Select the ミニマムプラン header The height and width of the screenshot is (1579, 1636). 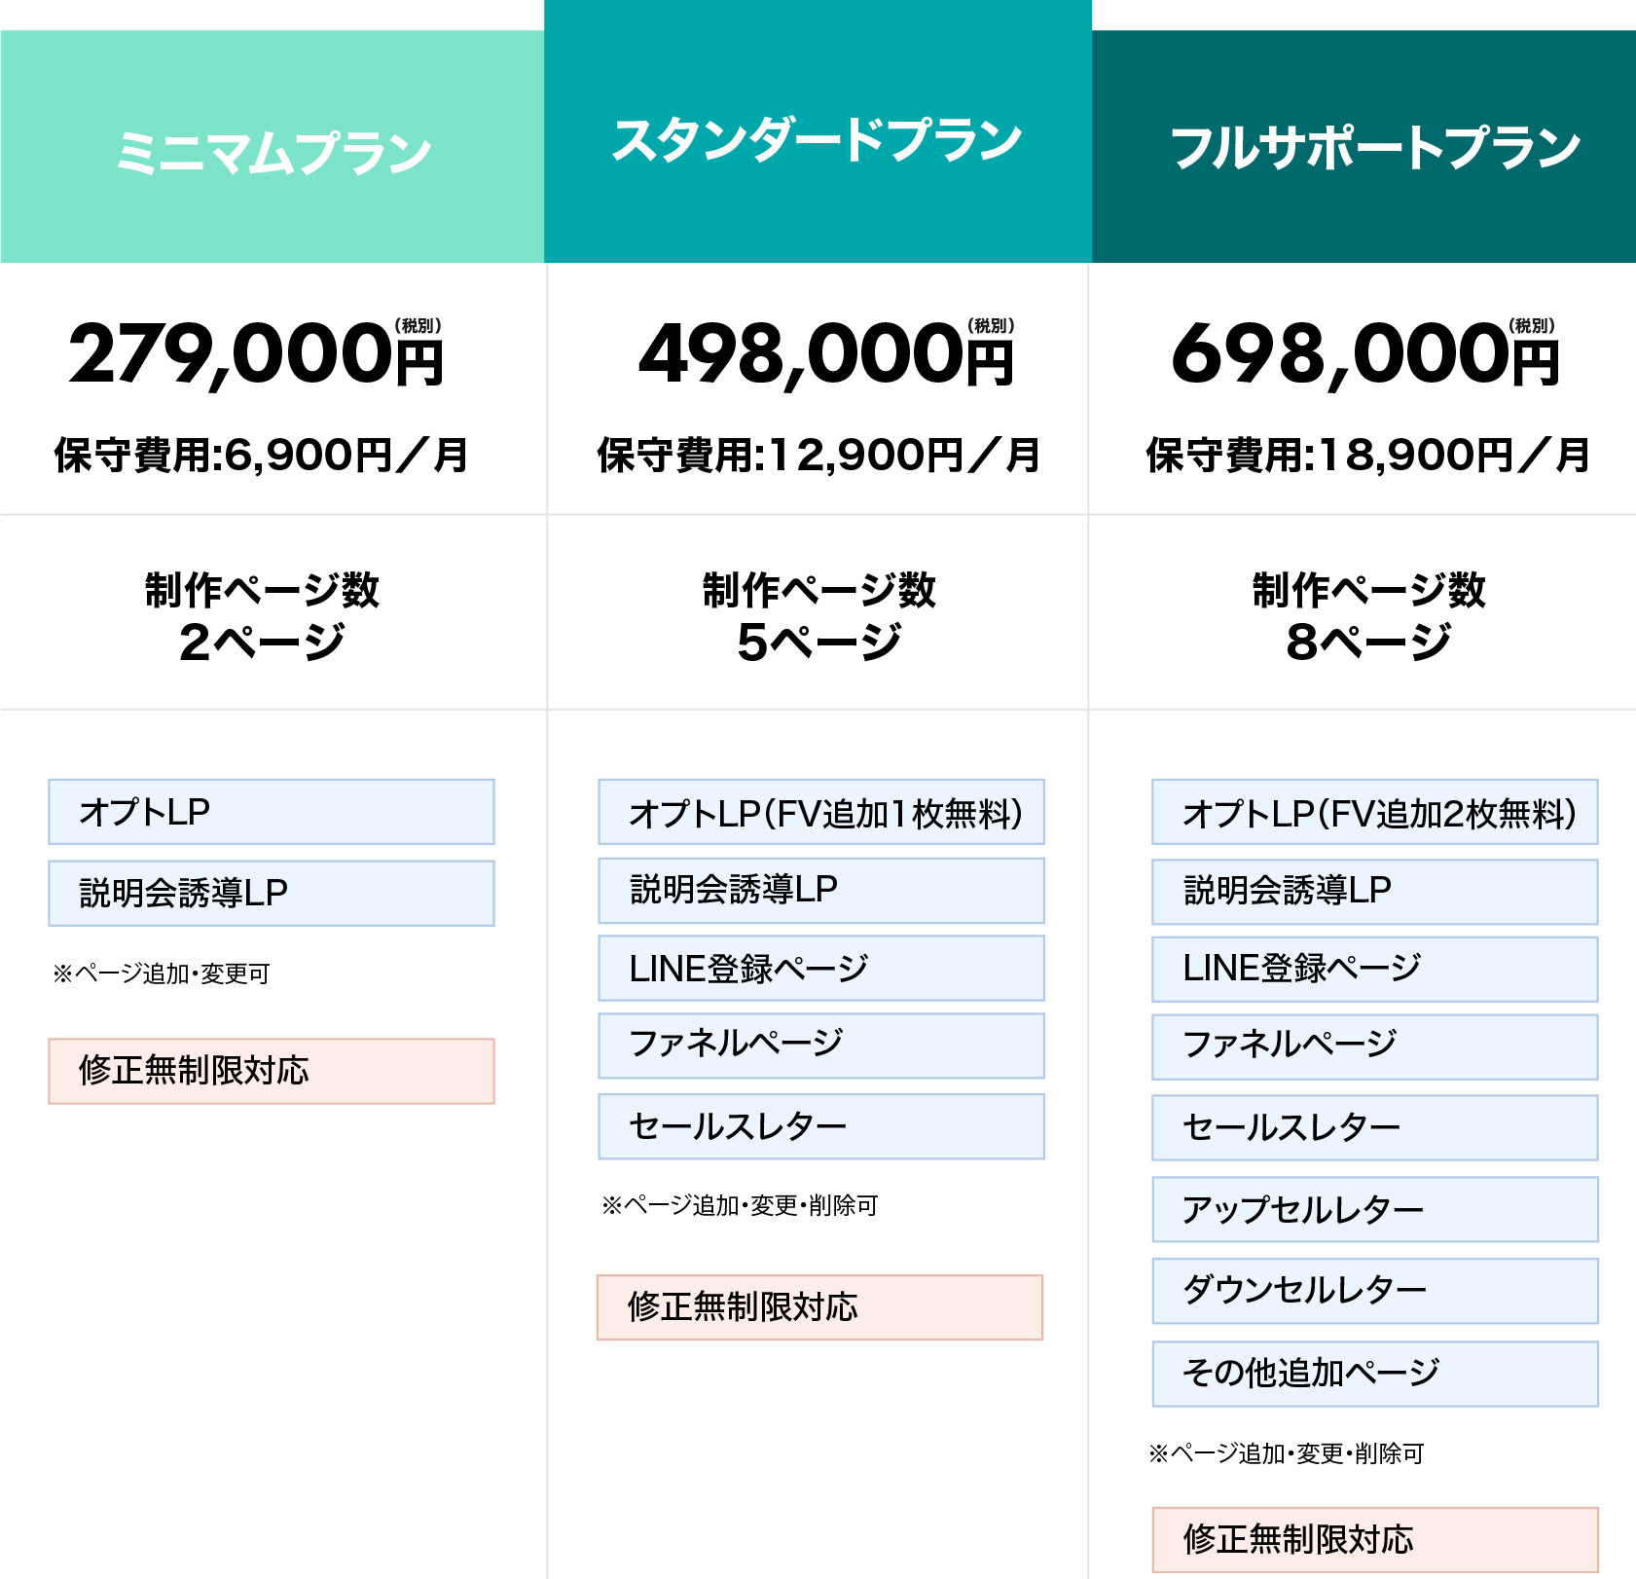(x=273, y=152)
